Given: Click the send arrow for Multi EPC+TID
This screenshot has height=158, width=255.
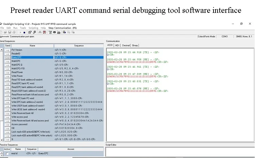Looking at the screenshot, I should click(x=7, y=69).
